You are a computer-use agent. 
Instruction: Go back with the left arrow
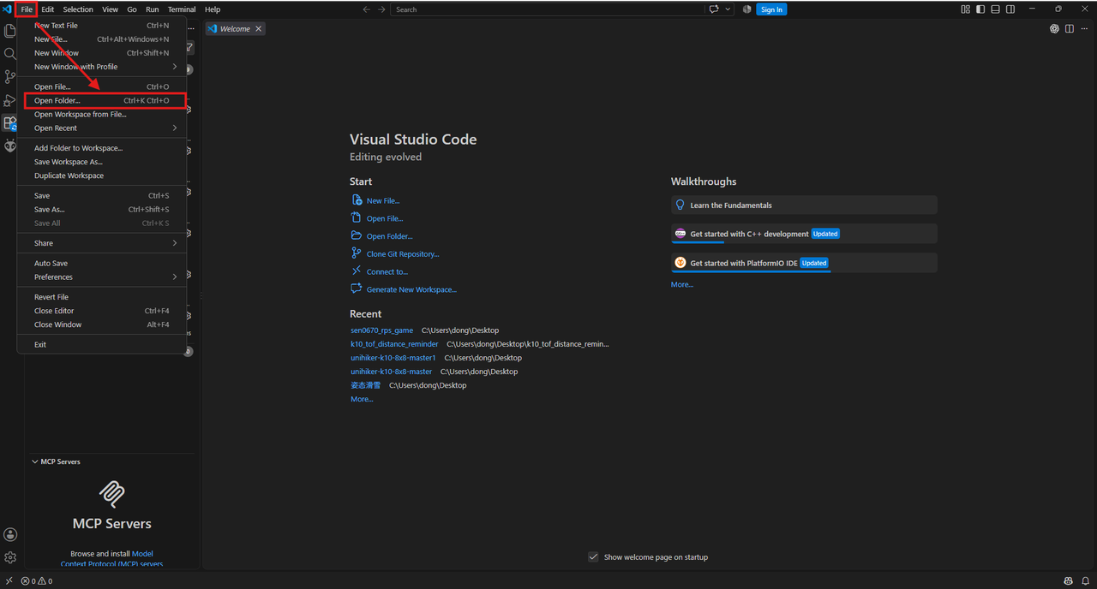pos(367,9)
